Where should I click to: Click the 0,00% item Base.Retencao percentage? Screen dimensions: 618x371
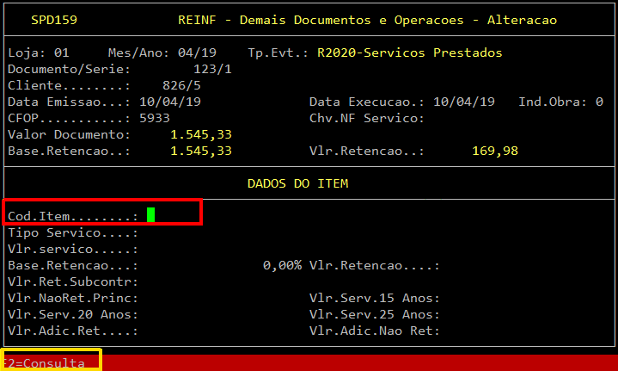click(x=282, y=265)
